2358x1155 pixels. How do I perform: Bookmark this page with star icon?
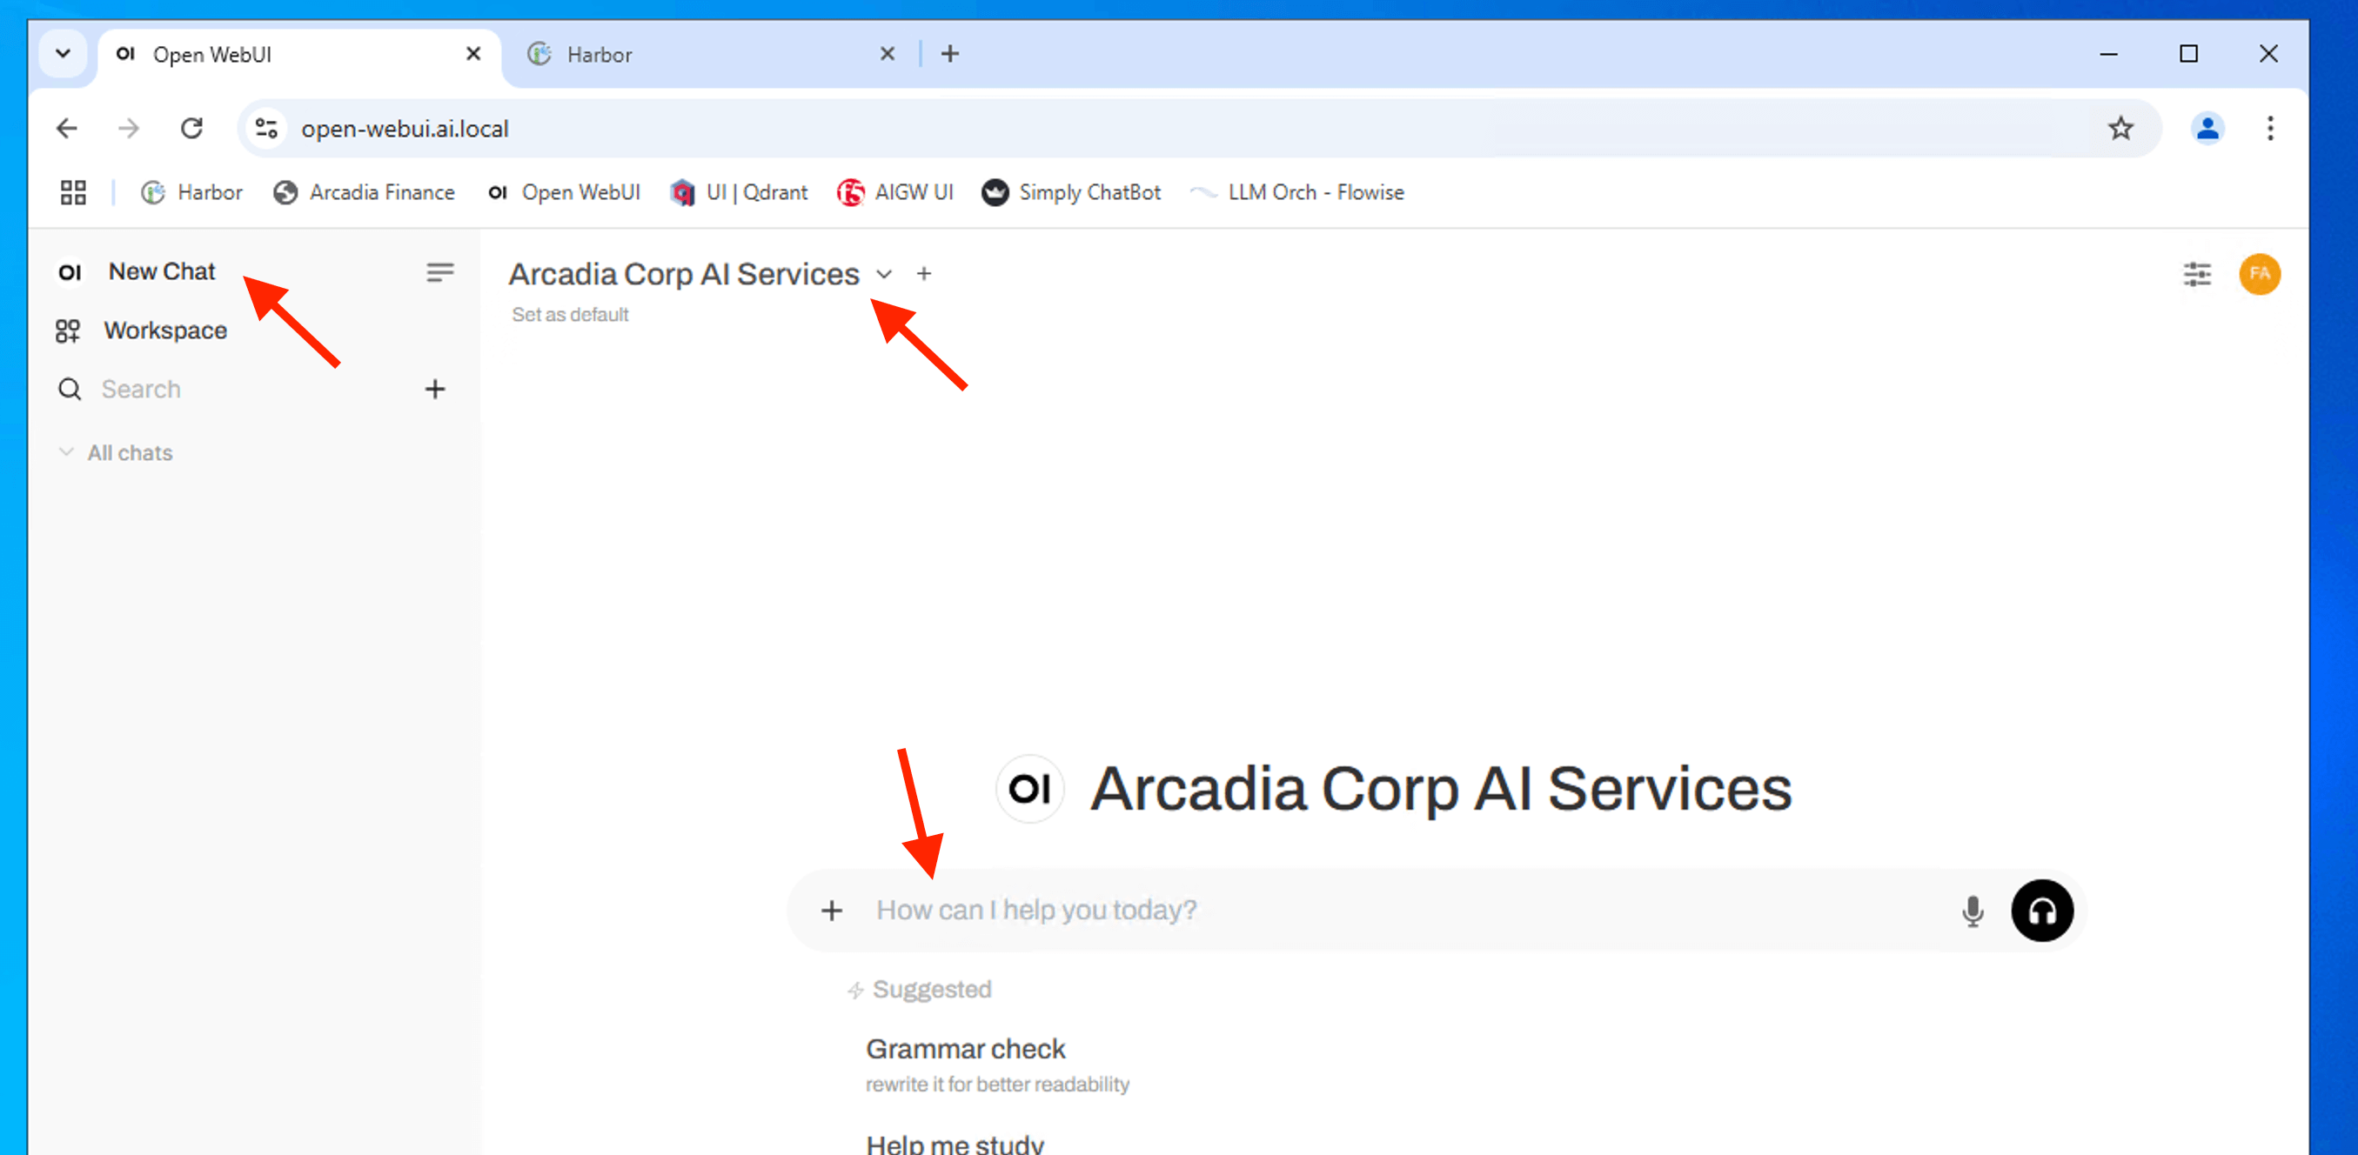tap(2120, 128)
